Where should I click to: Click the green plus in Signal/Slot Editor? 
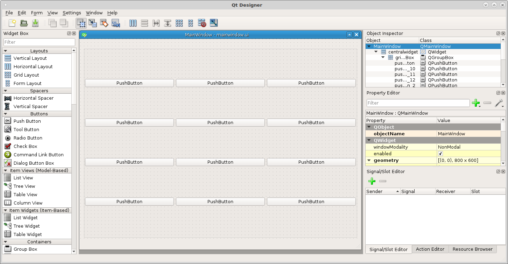tap(372, 181)
